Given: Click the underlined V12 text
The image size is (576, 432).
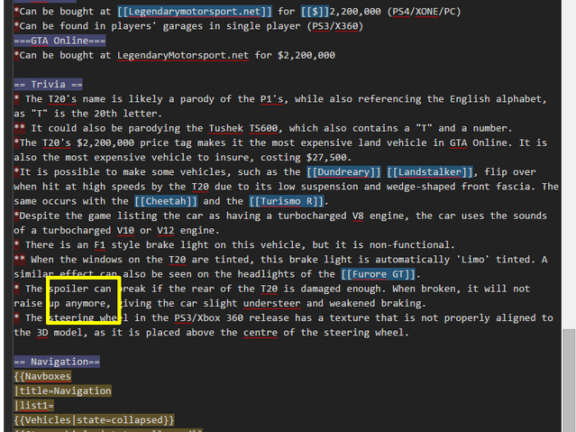Looking at the screenshot, I should (x=166, y=230).
